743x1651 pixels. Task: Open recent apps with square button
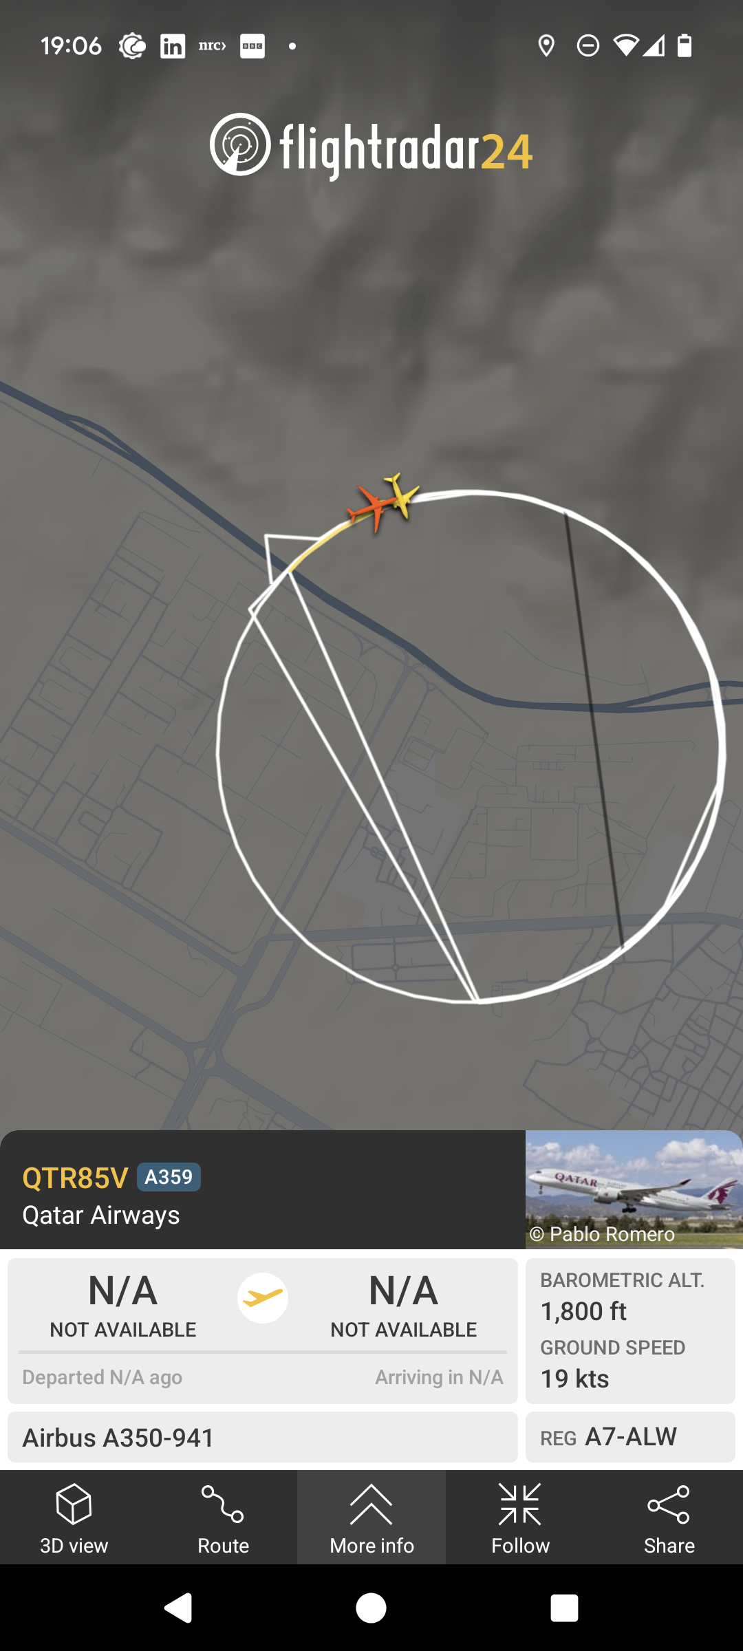(x=564, y=1608)
